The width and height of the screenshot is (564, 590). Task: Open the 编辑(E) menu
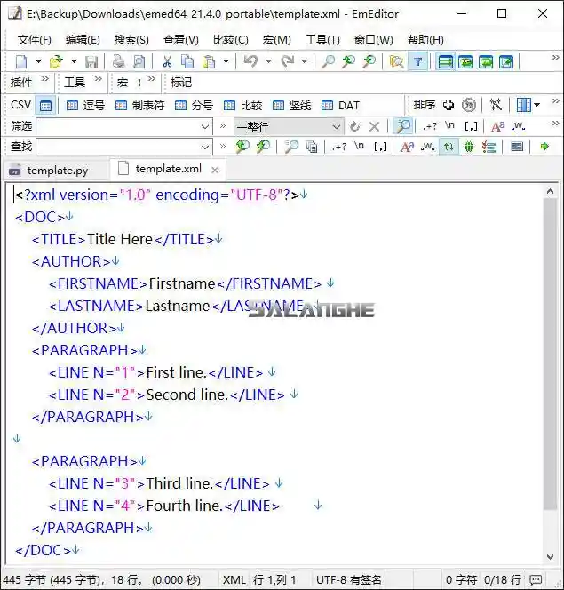point(83,40)
